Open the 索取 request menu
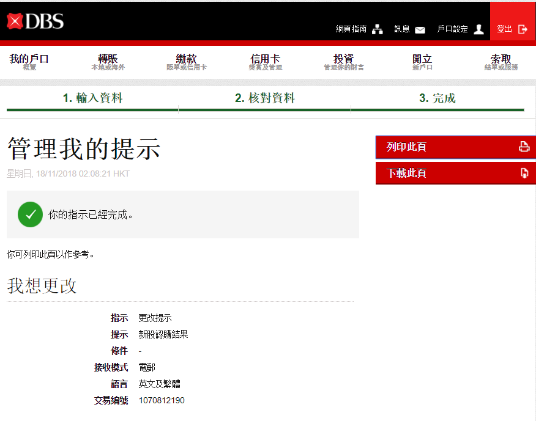Image resolution: width=536 pixels, height=421 pixels. [x=501, y=62]
